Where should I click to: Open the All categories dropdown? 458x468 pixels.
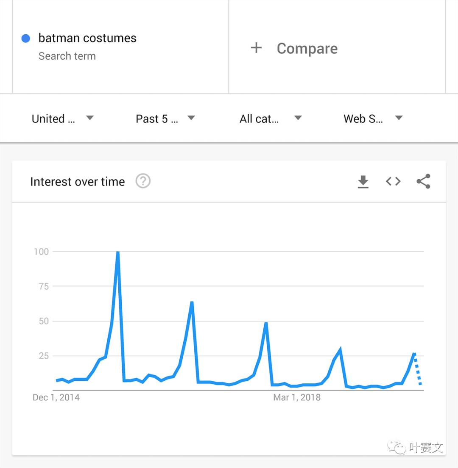[271, 119]
